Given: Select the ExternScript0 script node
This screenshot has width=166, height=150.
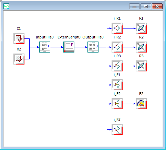Looking at the screenshot, I should click(69, 47).
